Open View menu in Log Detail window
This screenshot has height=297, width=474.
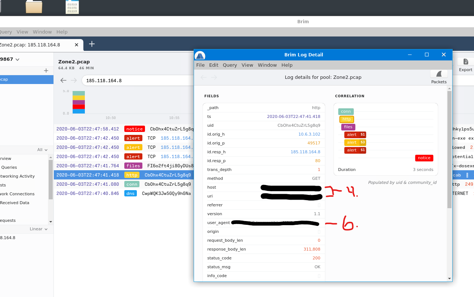pos(247,65)
